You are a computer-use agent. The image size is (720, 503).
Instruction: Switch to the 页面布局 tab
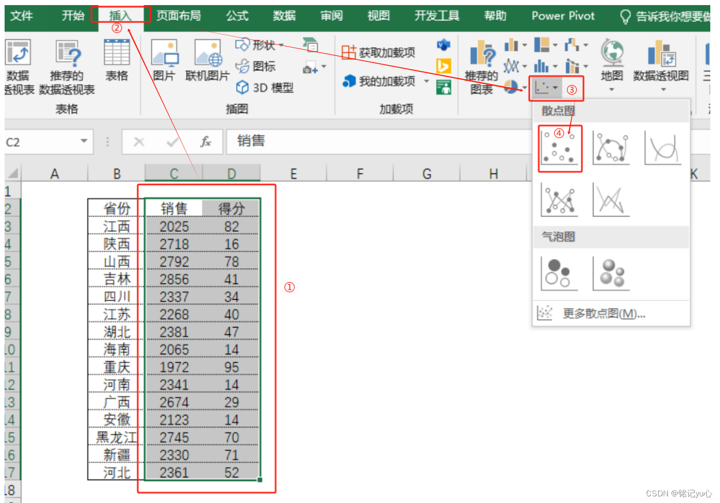point(178,16)
